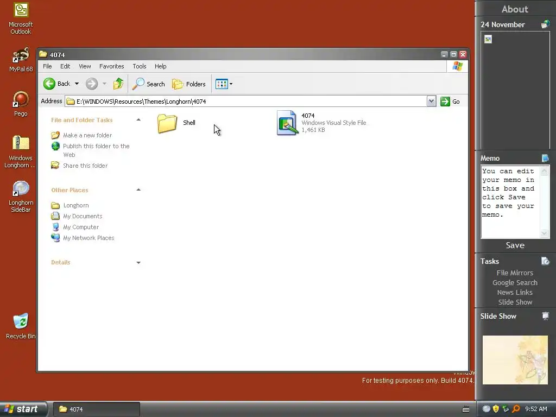Click the Windows flag logo in Explorer
The width and height of the screenshot is (556, 417).
457,66
